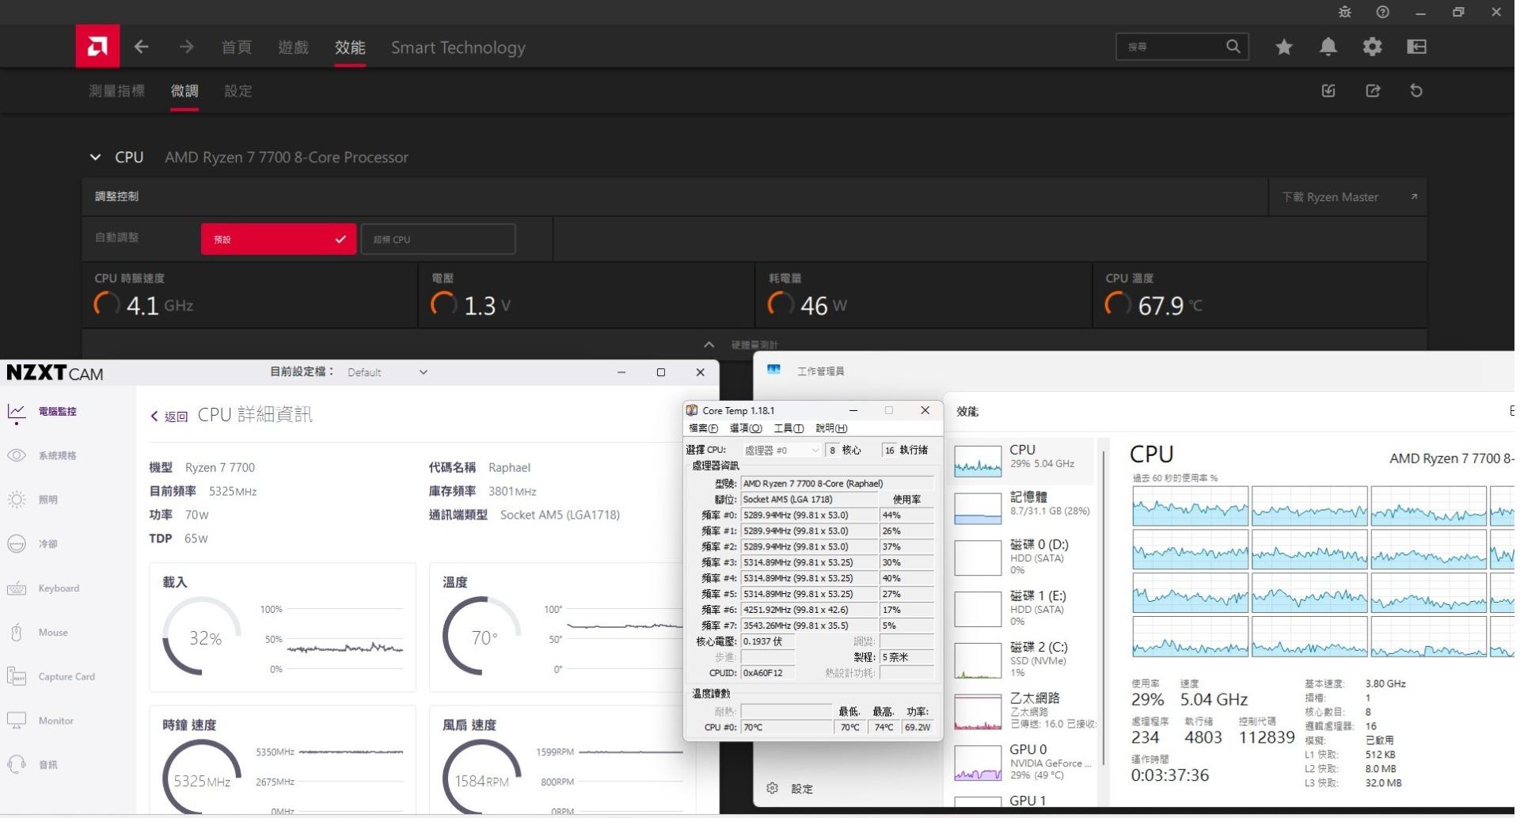Open the notifications bell in AMD software
The image size is (1520, 818).
coord(1328,47)
